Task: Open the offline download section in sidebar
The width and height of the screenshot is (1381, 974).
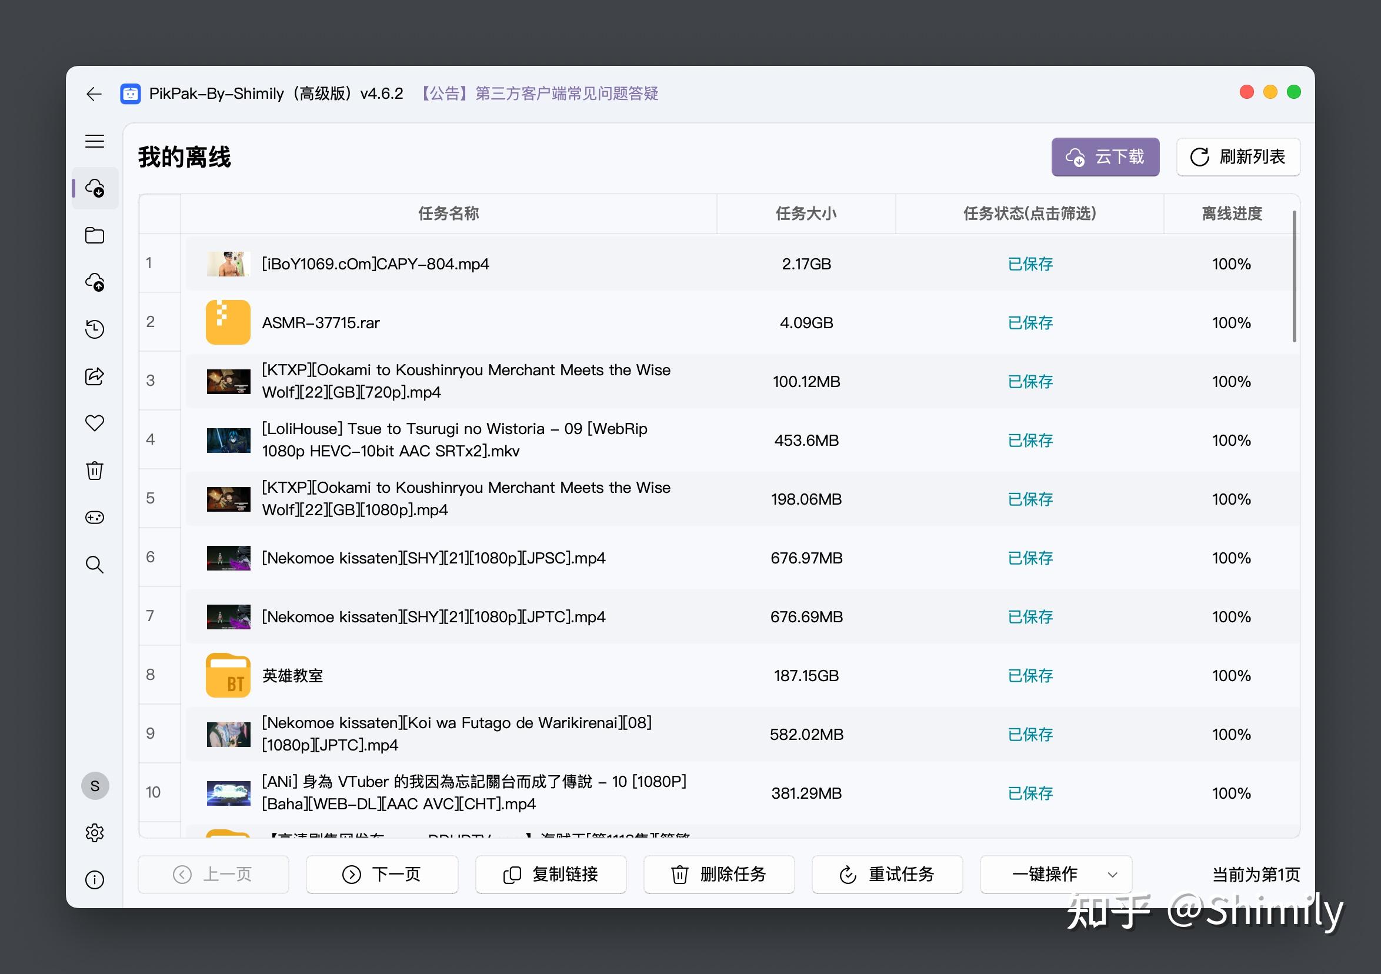Action: (95, 188)
